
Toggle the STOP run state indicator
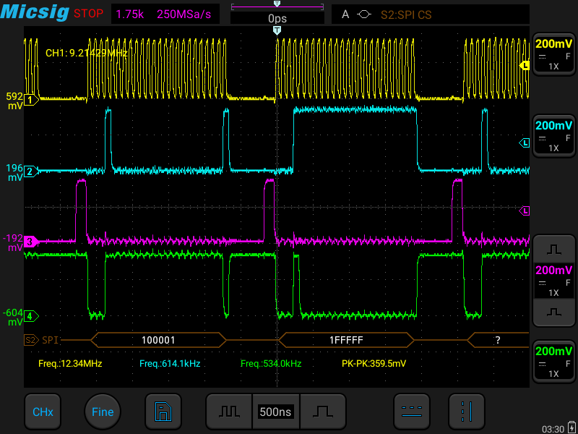(x=88, y=14)
